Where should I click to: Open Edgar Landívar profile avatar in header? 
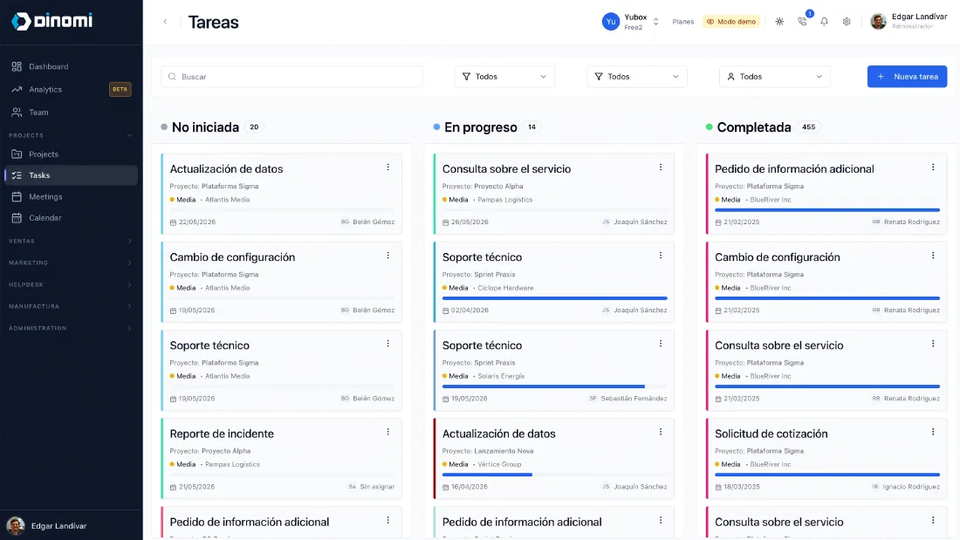click(x=879, y=22)
